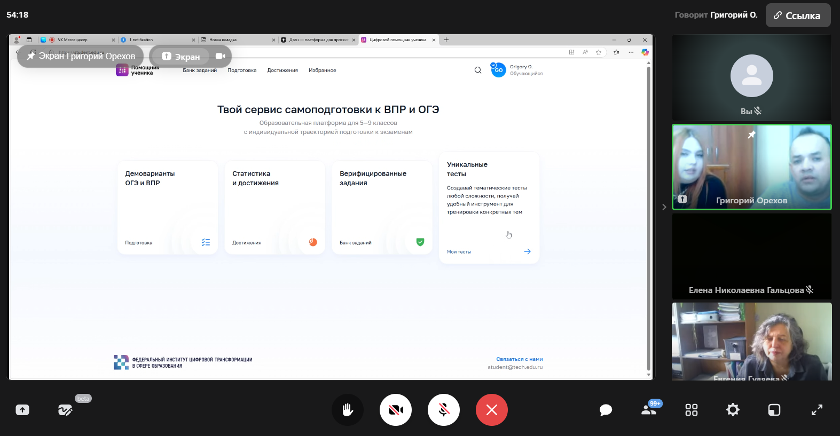Switch the grid layout view
This screenshot has height=436, width=840.
[x=692, y=410]
